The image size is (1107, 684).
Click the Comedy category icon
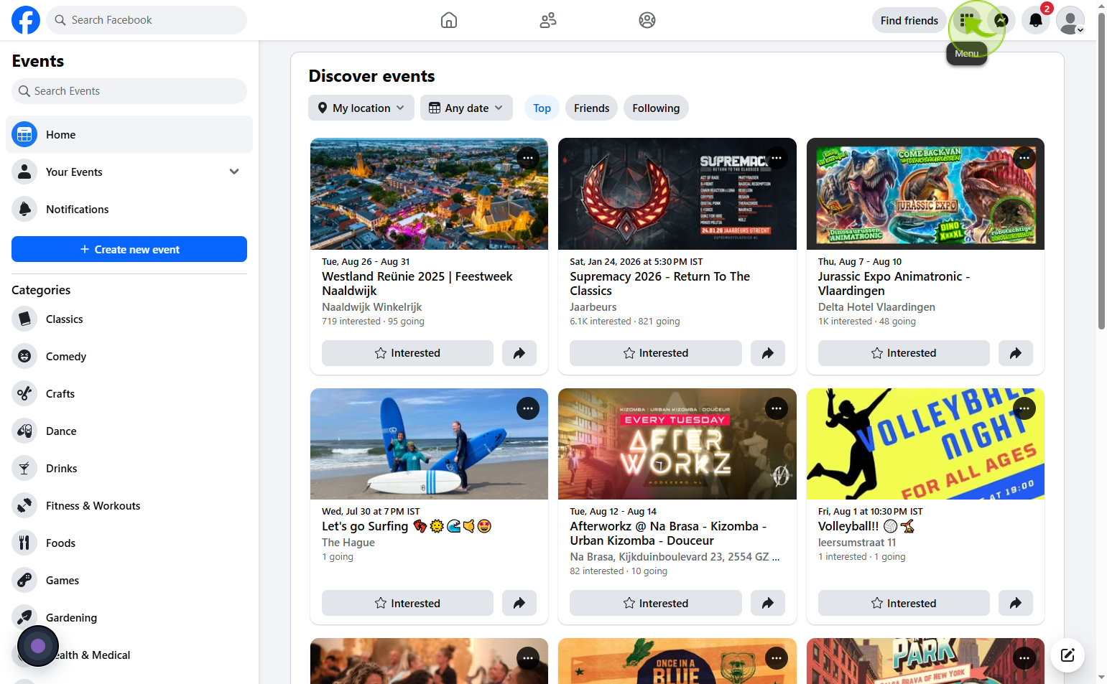(x=24, y=356)
